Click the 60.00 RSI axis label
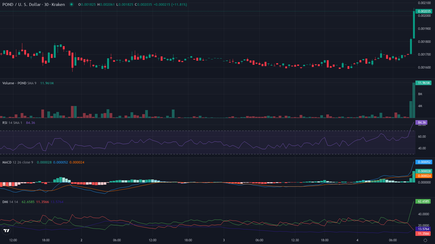 point(422,137)
